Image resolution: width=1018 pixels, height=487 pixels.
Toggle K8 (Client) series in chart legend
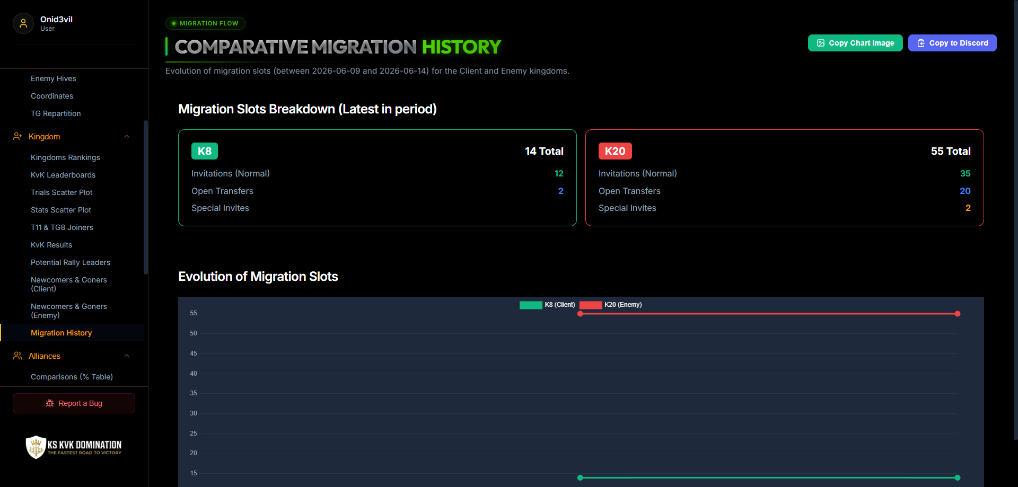[547, 305]
